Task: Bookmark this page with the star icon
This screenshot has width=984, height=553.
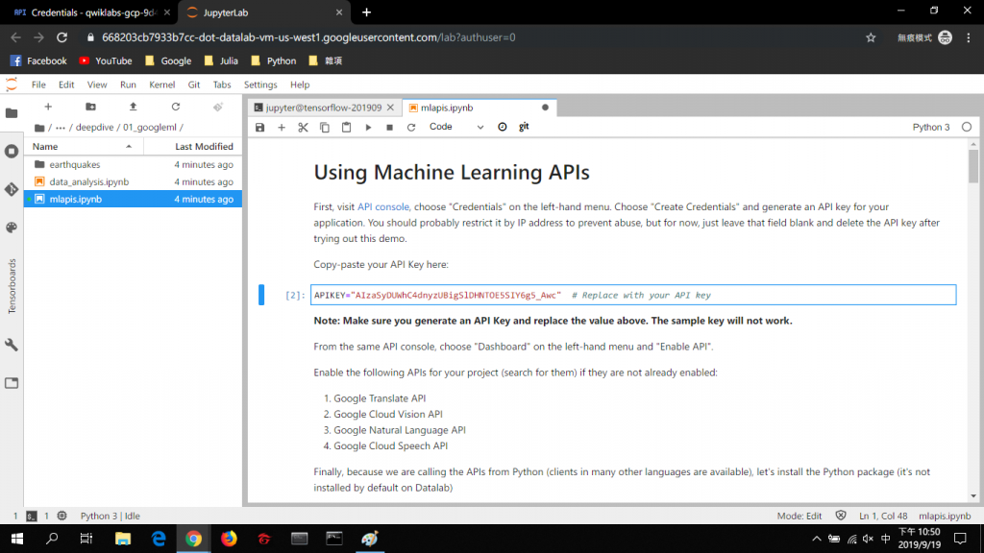Action: coord(871,37)
